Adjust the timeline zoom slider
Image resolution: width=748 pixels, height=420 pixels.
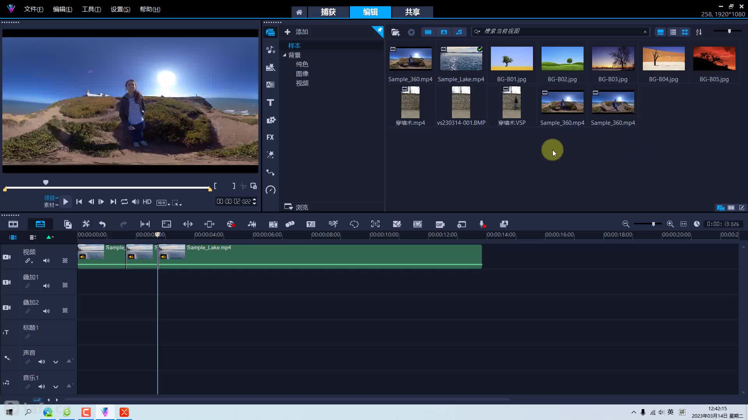click(653, 224)
